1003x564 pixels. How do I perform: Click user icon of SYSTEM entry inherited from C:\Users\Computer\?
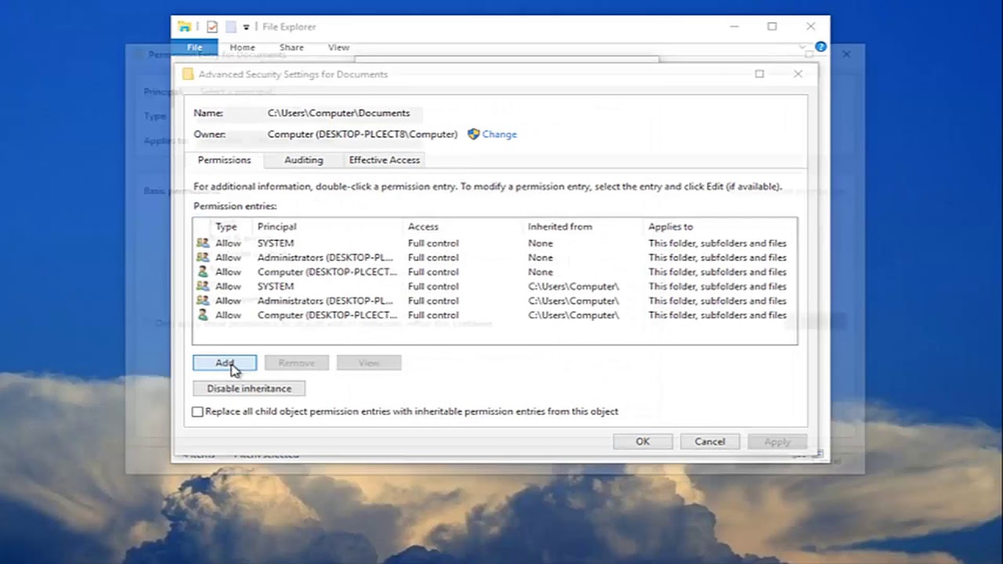(x=203, y=286)
